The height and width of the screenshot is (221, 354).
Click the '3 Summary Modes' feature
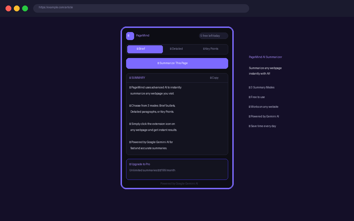pyautogui.click(x=262, y=88)
